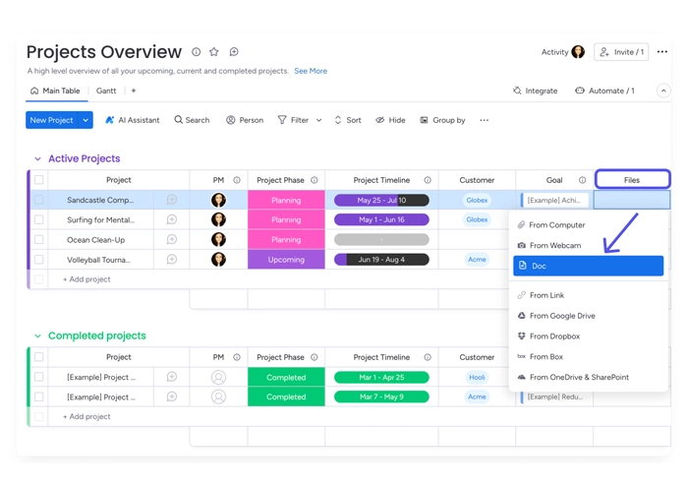The image size is (688, 489).
Task: Click PM column info icon in Active Projects
Action: coord(237,180)
